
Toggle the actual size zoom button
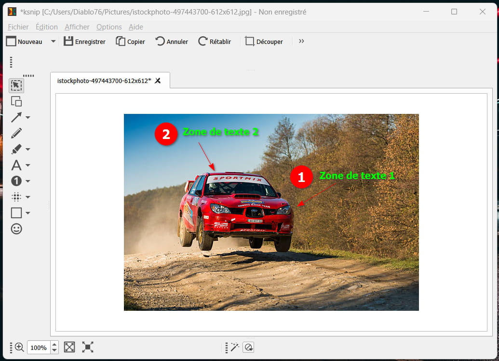[88, 347]
